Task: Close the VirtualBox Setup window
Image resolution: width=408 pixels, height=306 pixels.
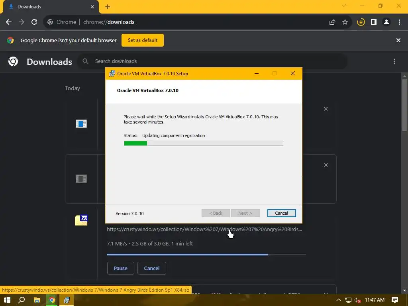Action: (293, 74)
